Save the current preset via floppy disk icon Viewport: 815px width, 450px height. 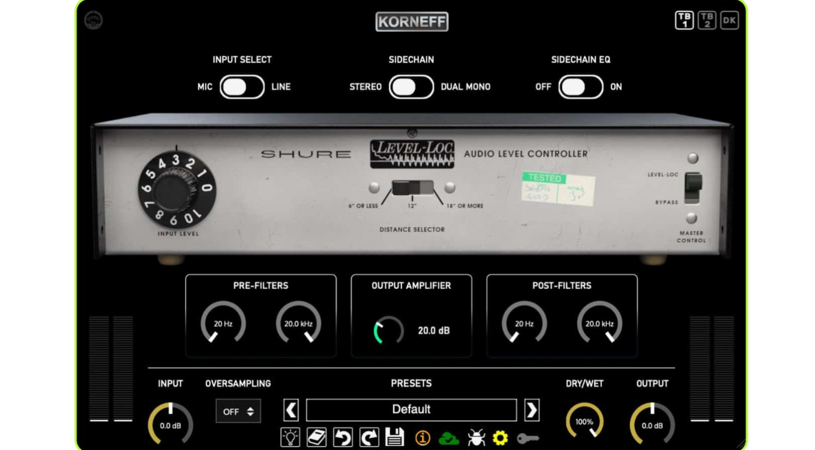(x=394, y=437)
